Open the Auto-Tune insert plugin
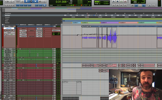Screen dimensions: 162x100 (x=32, y=36)
